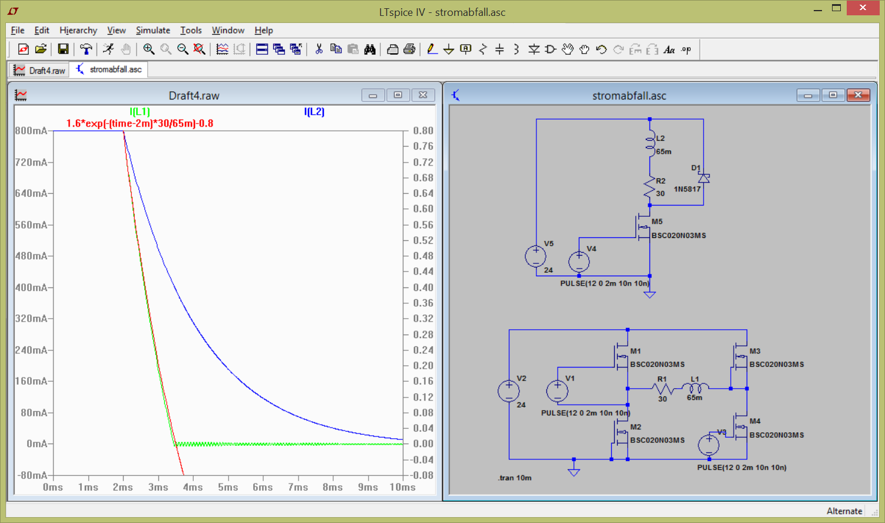
Task: Click the Autorange waveform icon
Action: [222, 49]
